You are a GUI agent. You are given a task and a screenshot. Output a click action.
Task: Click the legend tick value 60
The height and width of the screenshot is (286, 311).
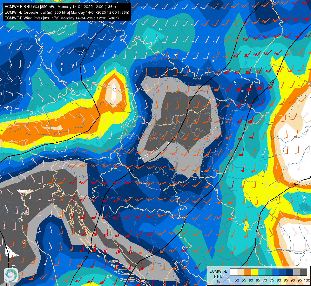click(251, 280)
